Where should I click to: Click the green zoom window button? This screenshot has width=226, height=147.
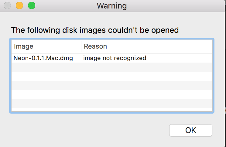[x=32, y=5]
